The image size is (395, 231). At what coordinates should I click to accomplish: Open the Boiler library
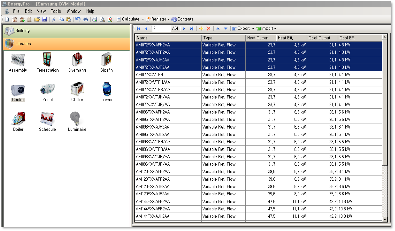(x=18, y=122)
